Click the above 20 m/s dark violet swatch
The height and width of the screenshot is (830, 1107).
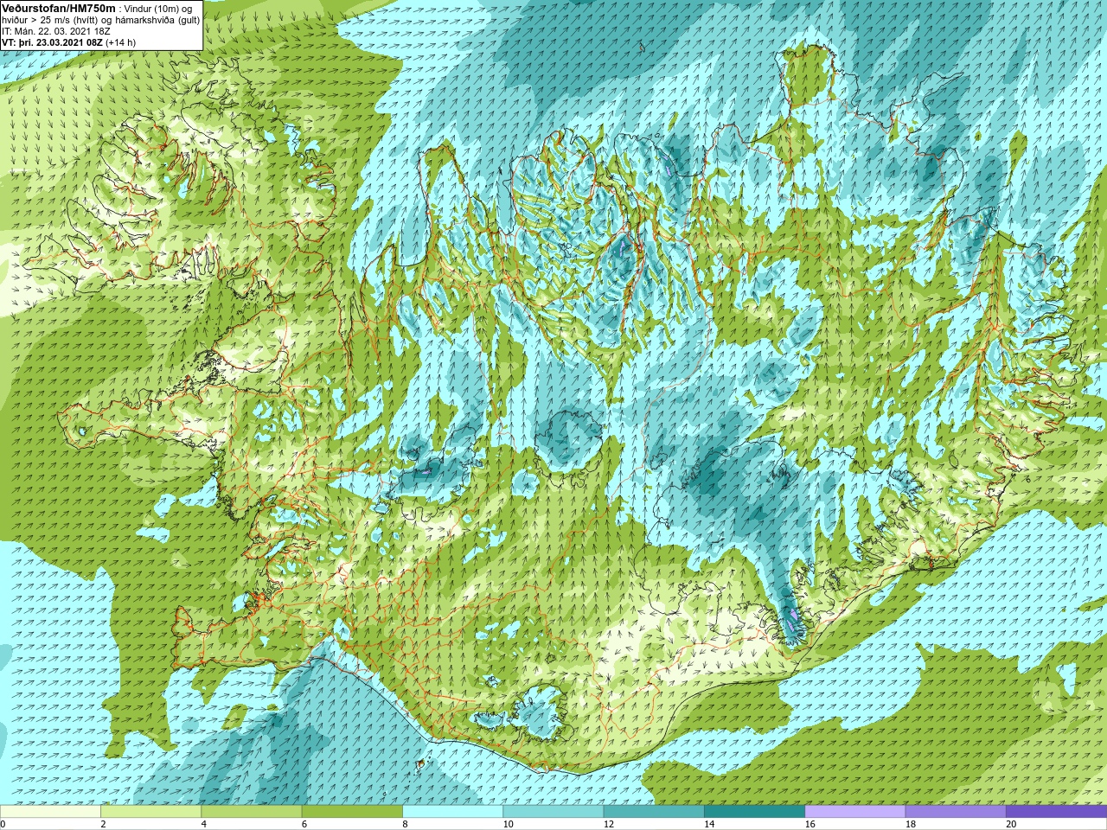(1056, 812)
